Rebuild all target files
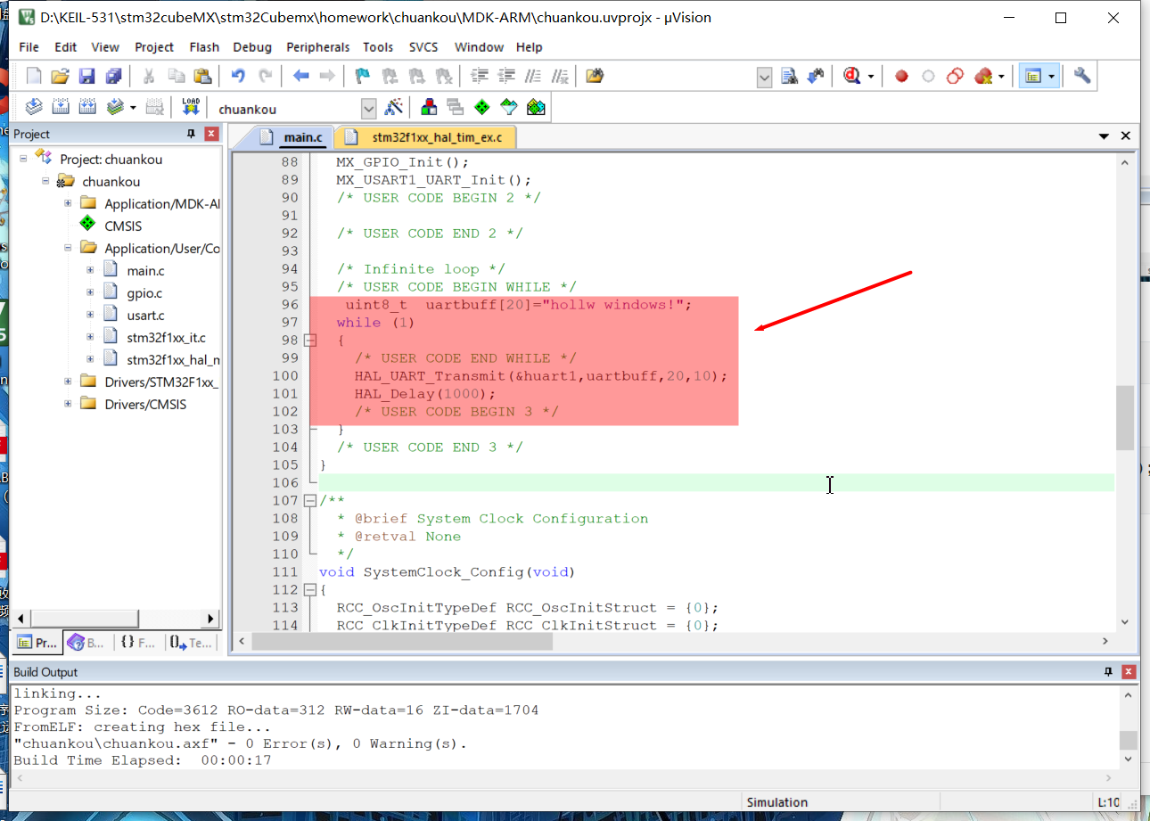The image size is (1150, 821). 87,108
